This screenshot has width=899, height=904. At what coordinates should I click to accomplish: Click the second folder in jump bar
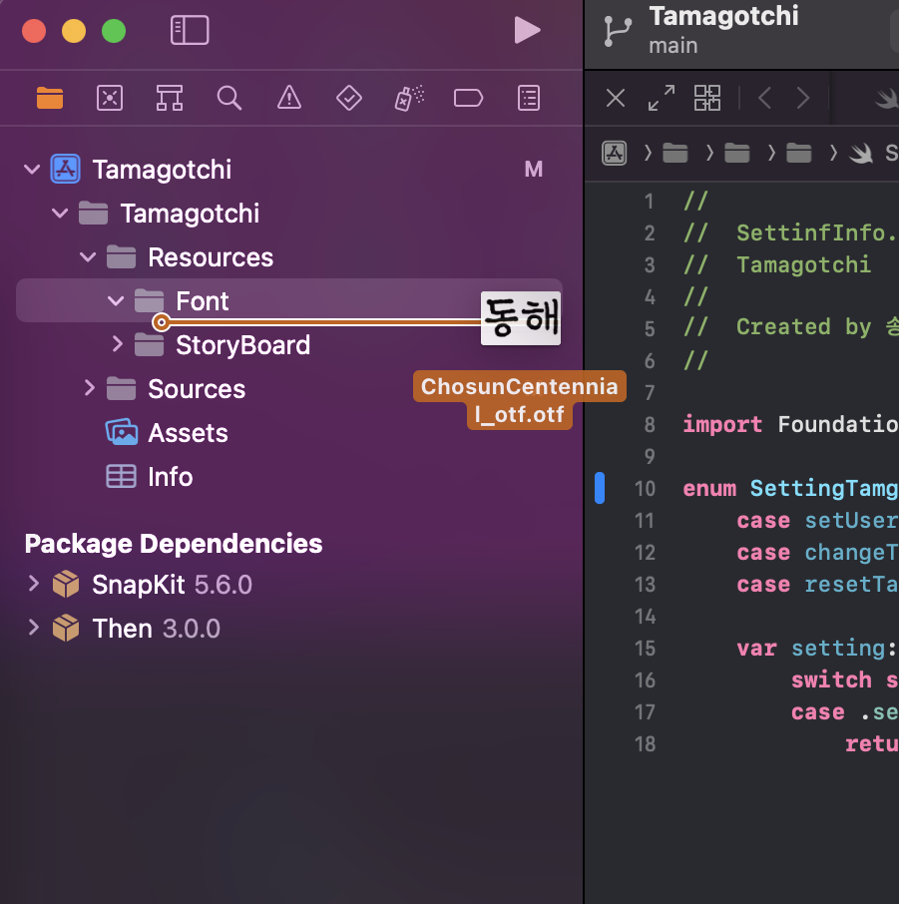(737, 154)
